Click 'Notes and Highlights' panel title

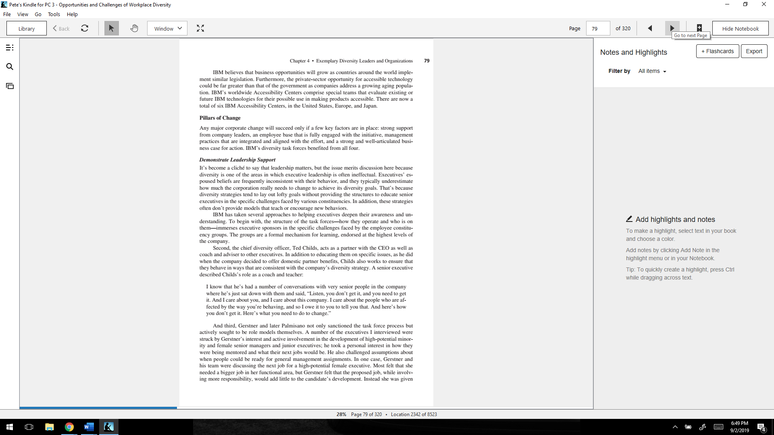click(x=633, y=52)
